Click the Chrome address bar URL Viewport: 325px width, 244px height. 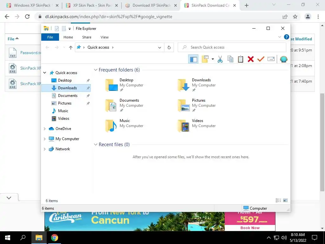(109, 17)
